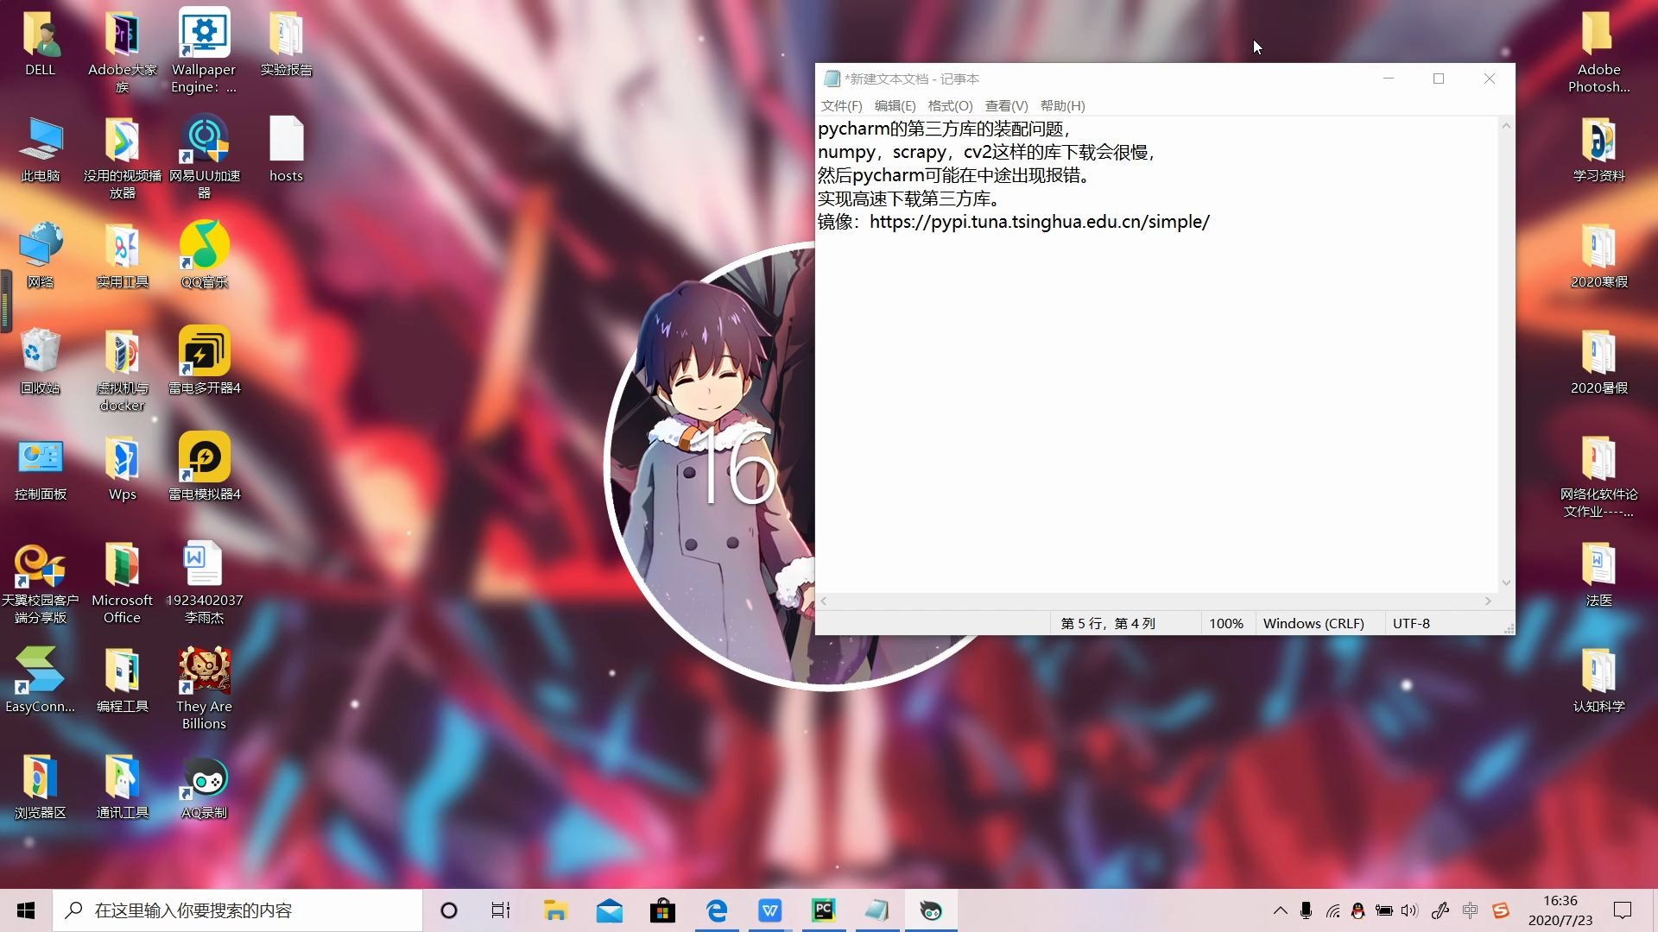1658x932 pixels.
Task: Click the taskbar search box
Action: 237,910
